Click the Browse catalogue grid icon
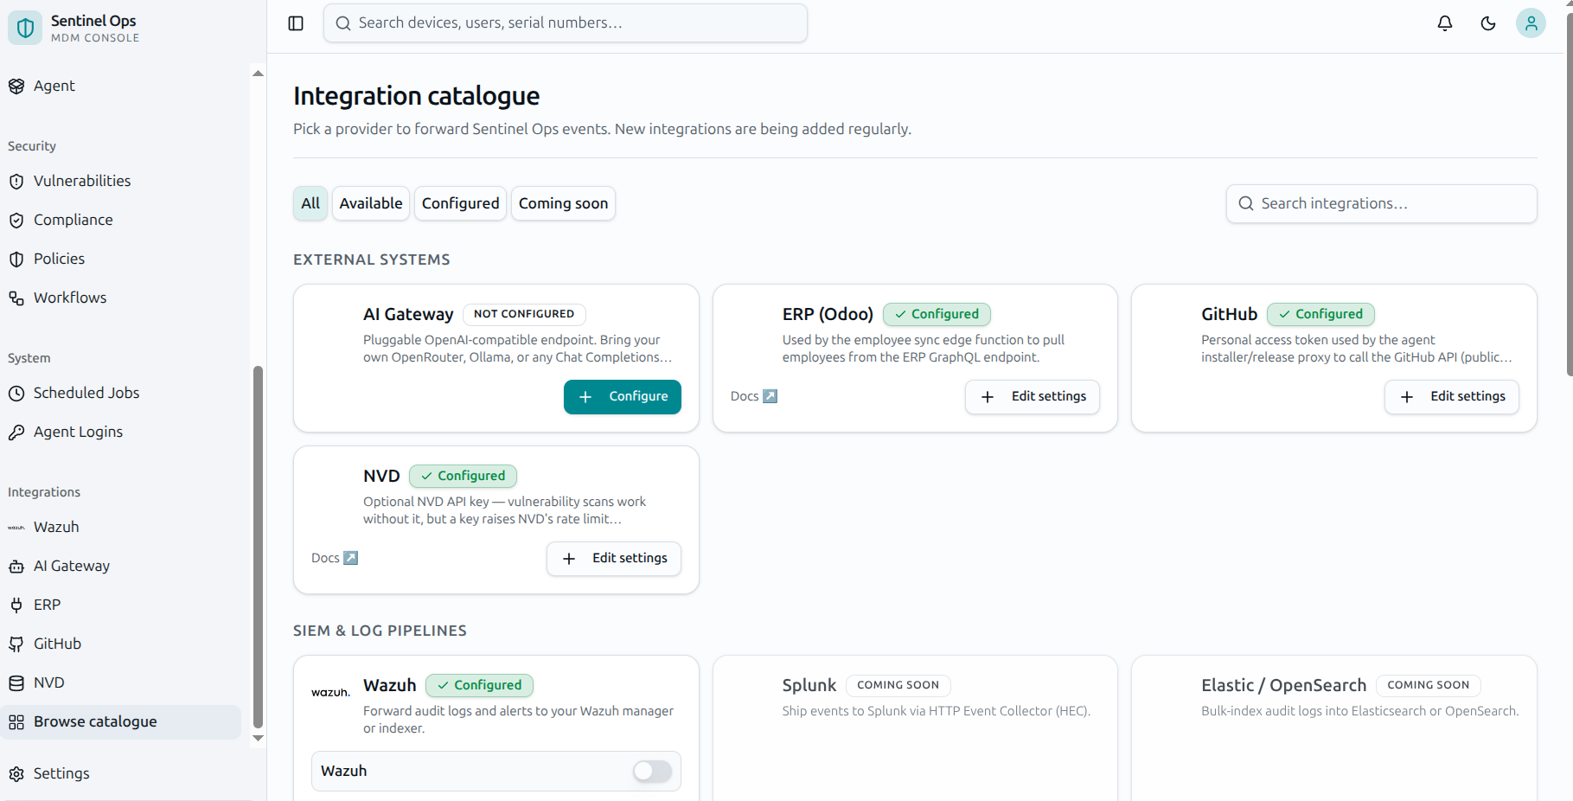 pos(16,722)
